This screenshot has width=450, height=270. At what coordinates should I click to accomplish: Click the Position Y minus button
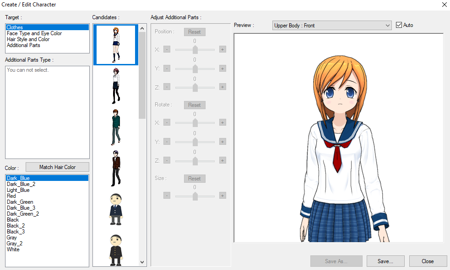(x=167, y=69)
